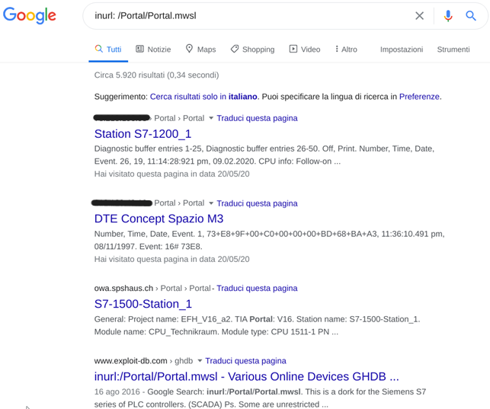Image resolution: width=490 pixels, height=409 pixels.
Task: Open the DTE Concept Spazio M3 result
Action: click(x=159, y=219)
